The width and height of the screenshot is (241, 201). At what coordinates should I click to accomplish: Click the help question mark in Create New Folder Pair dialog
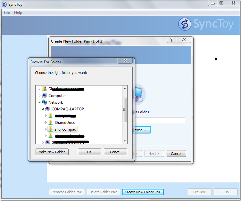point(171,40)
